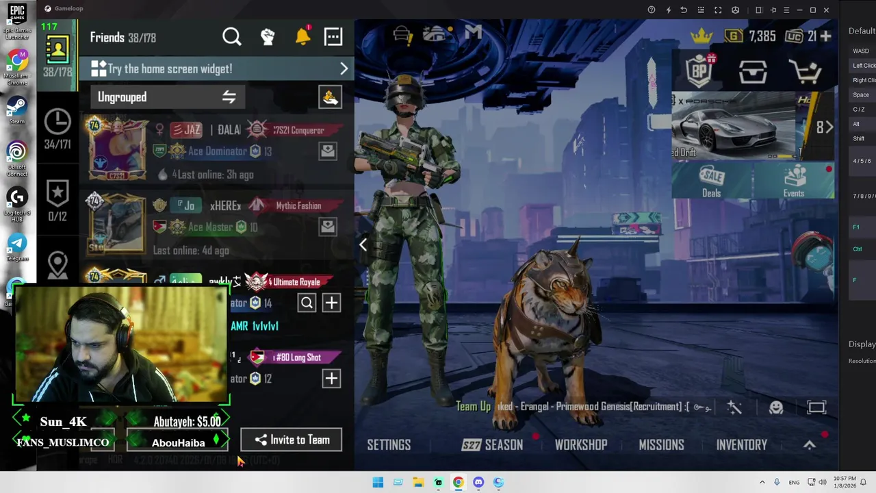
Task: Open friend search magnifier in Friends header
Action: point(232,36)
